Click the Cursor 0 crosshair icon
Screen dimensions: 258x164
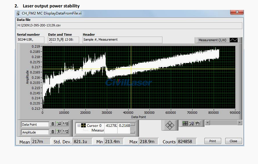(83, 126)
